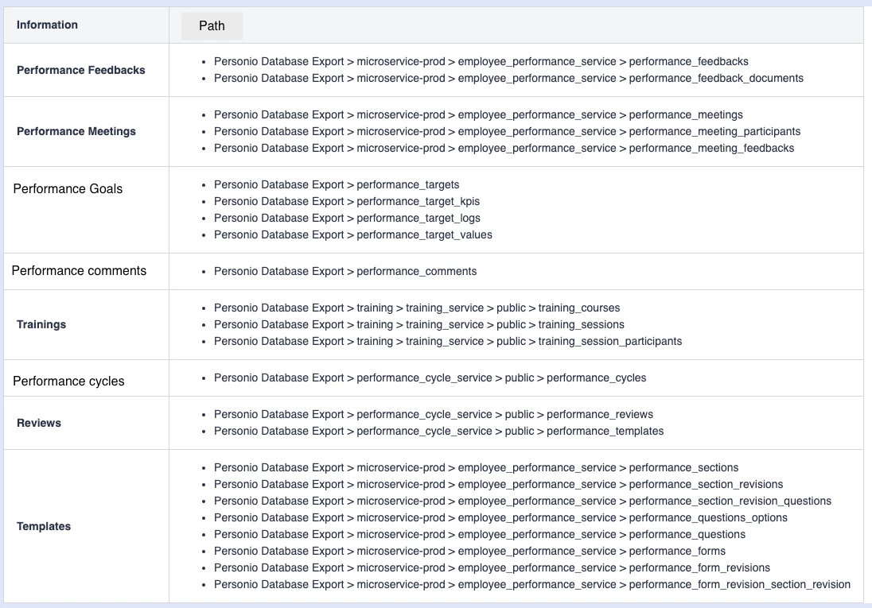Image resolution: width=872 pixels, height=608 pixels.
Task: Click the Information column header
Action: (47, 25)
